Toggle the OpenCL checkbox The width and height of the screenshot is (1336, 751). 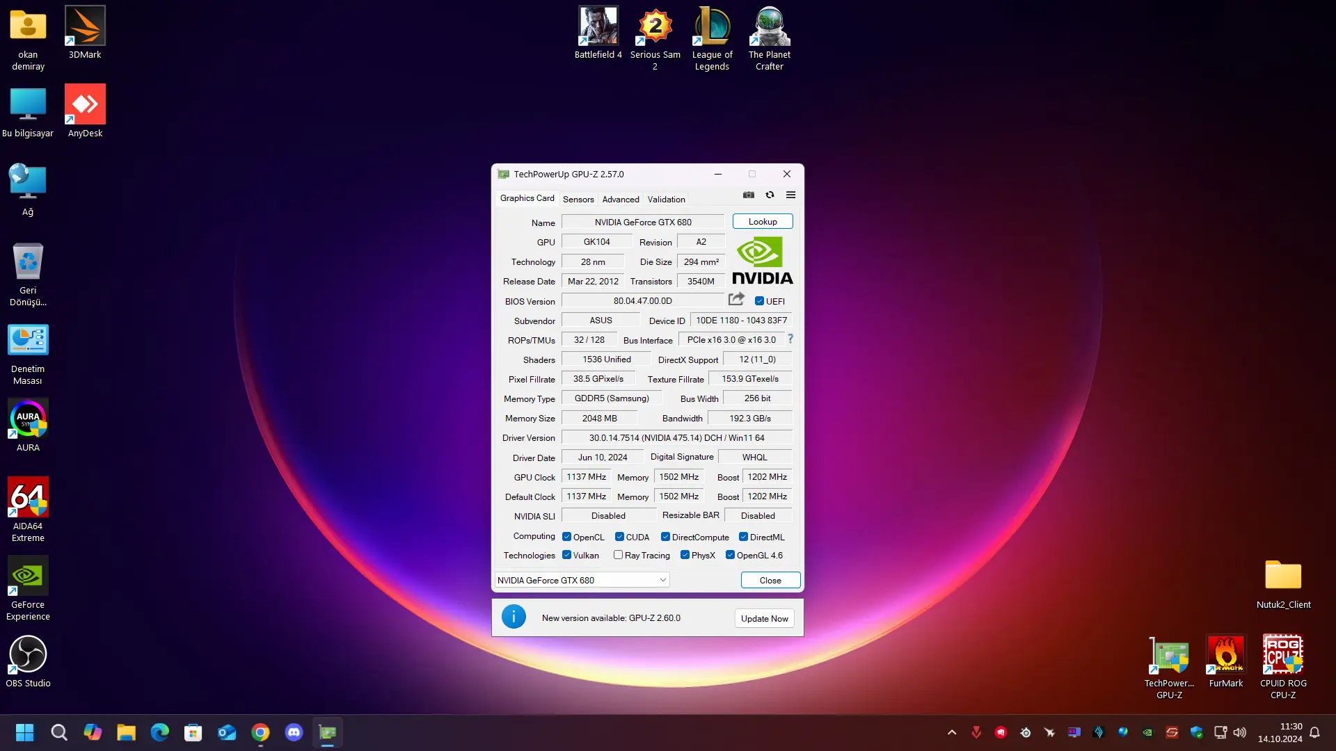(x=566, y=537)
